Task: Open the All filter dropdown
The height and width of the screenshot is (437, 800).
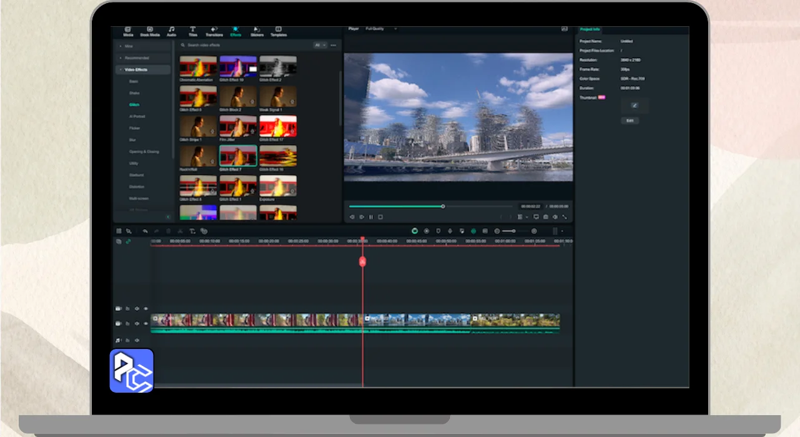Action: tap(319, 46)
